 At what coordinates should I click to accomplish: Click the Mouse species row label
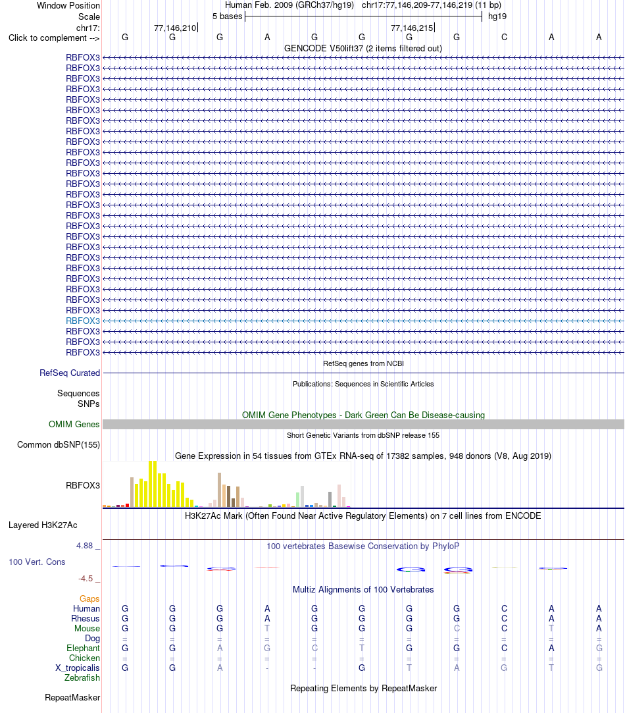(87, 629)
